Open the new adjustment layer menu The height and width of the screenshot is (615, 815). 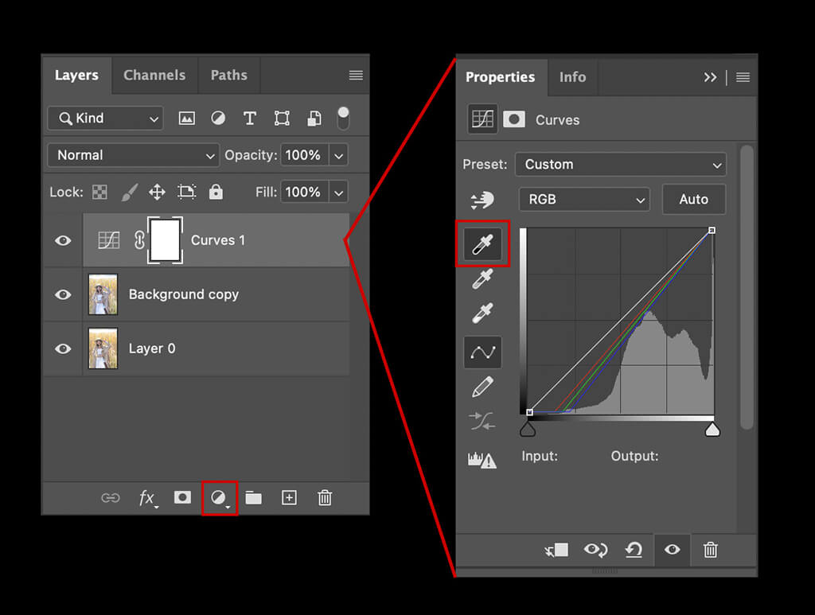(220, 497)
